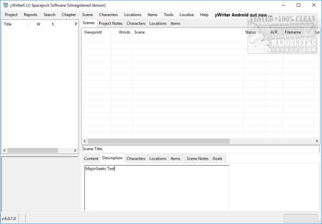
Task: Sort by the Status column header
Action: click(254, 32)
